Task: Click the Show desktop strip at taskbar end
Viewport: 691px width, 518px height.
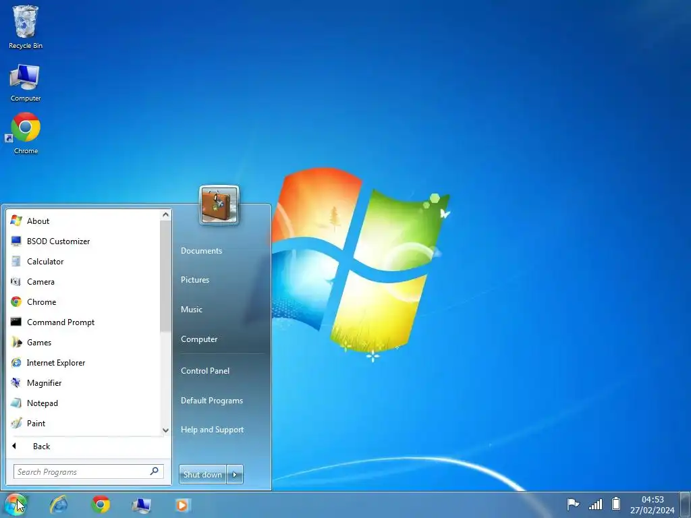Action: click(x=686, y=505)
